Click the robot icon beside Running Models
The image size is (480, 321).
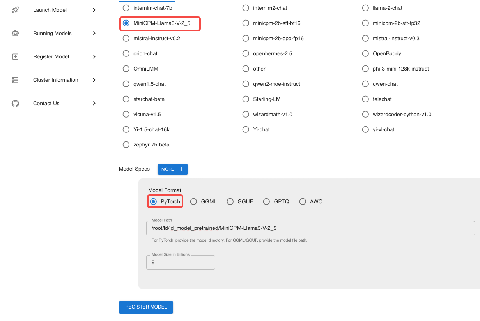(x=15, y=34)
